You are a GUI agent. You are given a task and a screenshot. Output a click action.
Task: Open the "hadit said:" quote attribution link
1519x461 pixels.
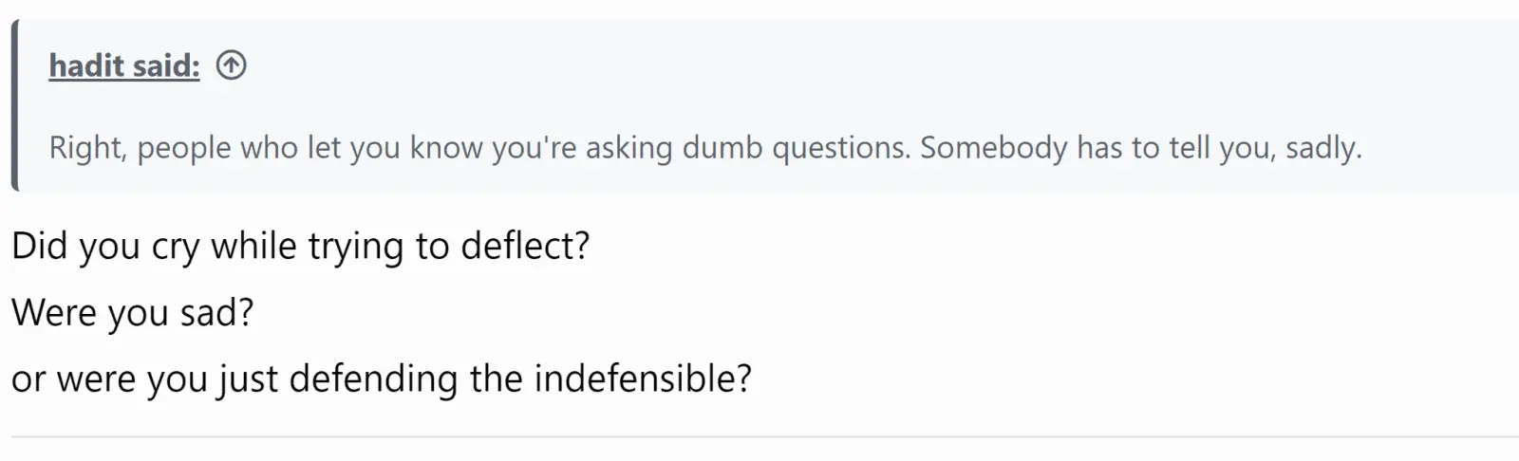tap(124, 65)
